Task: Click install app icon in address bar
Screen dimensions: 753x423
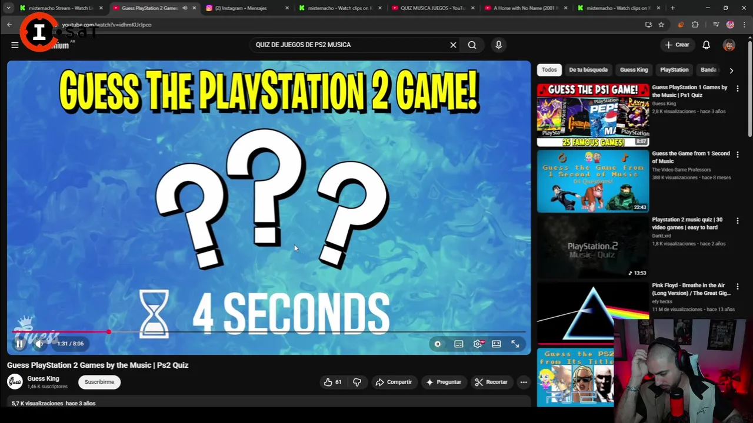Action: pyautogui.click(x=648, y=25)
